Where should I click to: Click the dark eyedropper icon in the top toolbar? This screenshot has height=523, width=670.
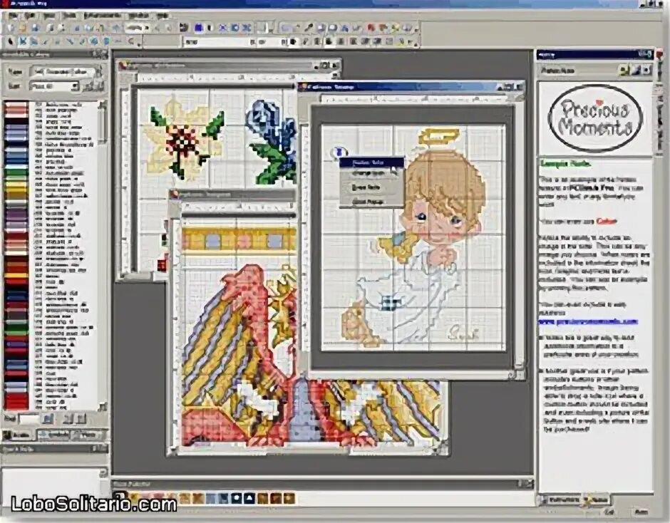(308, 29)
